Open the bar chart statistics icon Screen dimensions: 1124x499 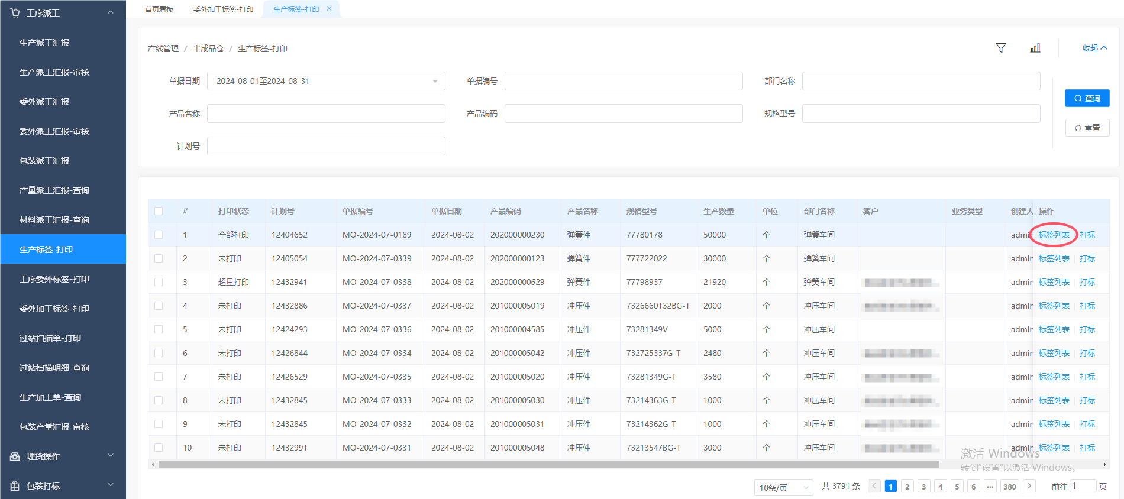pos(1035,48)
